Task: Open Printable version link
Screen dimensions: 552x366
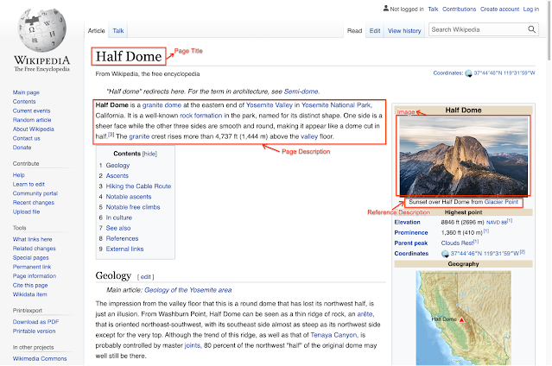Action: pos(35,331)
